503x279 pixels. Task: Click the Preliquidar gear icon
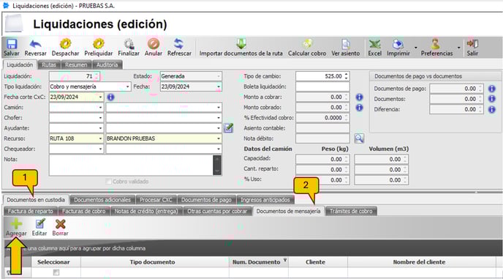99,44
